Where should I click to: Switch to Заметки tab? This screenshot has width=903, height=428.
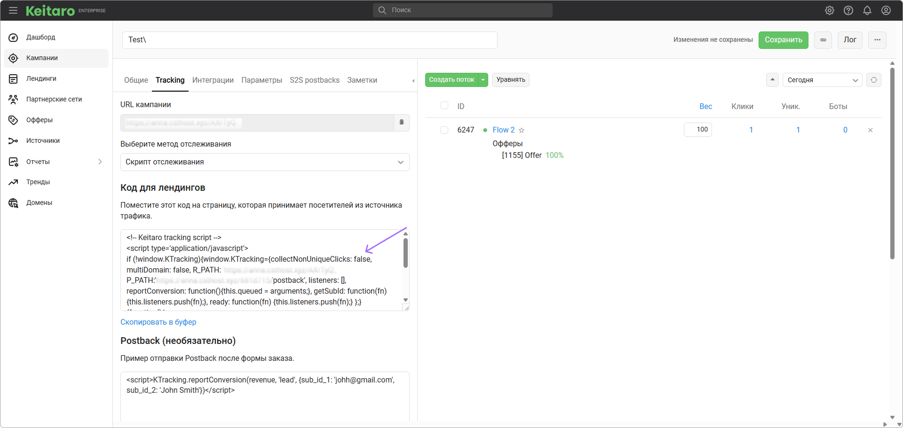click(362, 80)
